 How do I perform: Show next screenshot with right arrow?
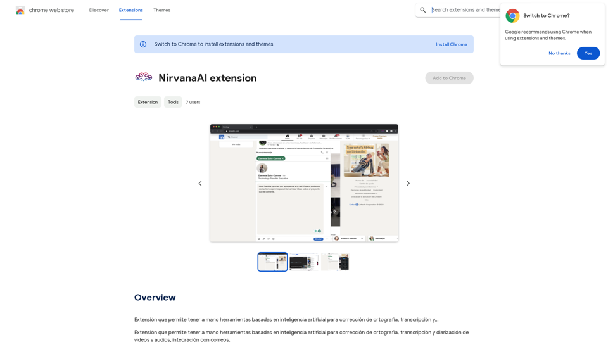tap(408, 184)
